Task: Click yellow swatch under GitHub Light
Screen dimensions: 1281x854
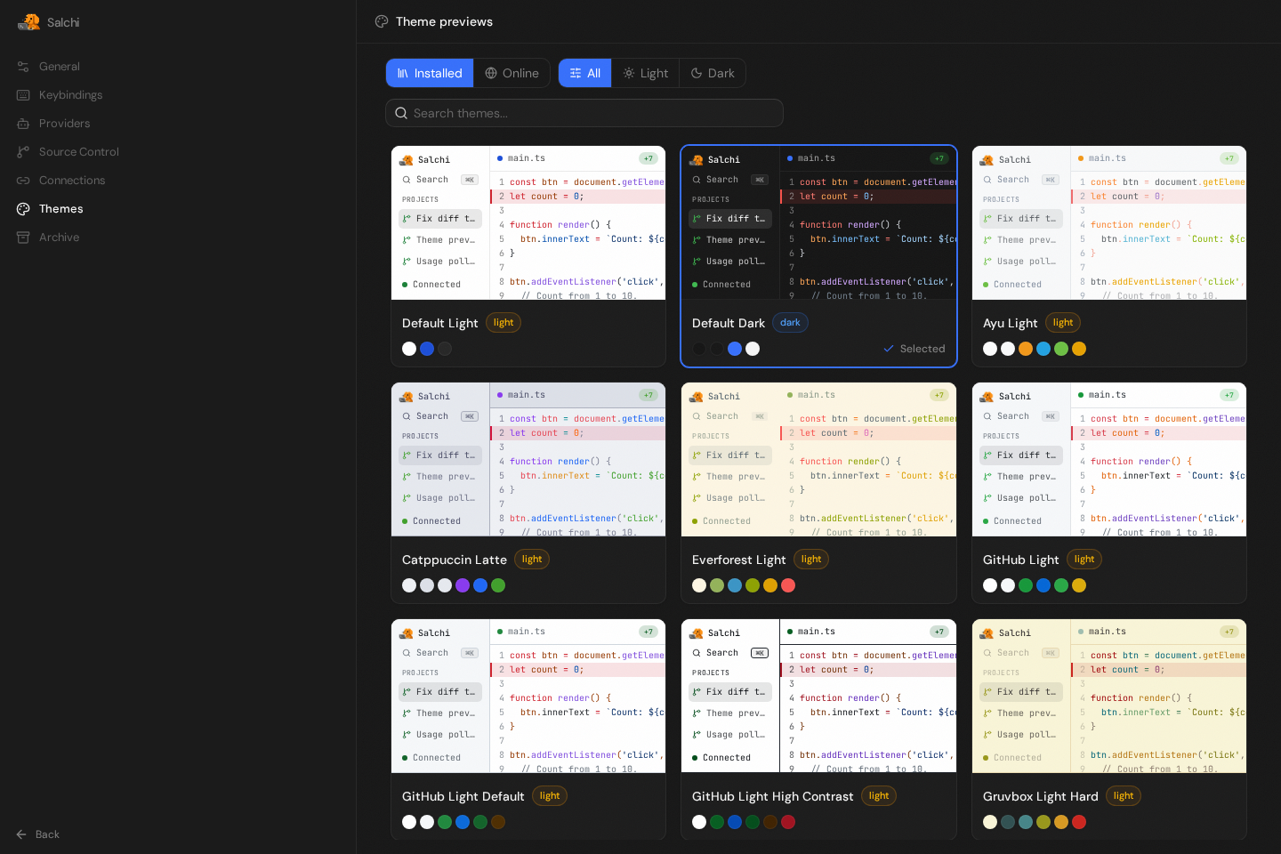Action: [x=1079, y=585]
